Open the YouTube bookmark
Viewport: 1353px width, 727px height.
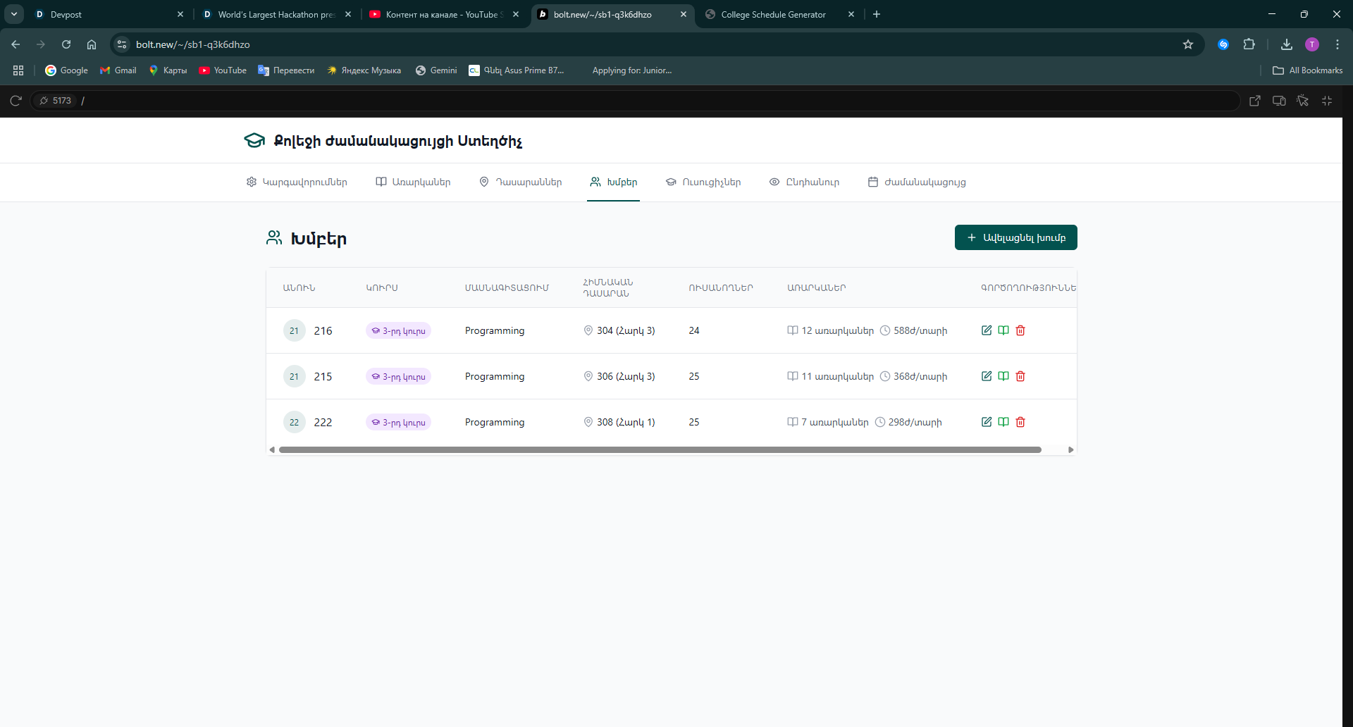pyautogui.click(x=223, y=70)
